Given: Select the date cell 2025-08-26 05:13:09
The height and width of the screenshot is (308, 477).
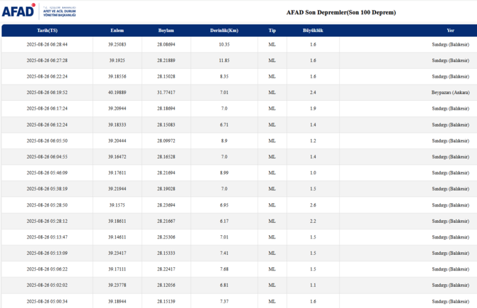Looking at the screenshot, I should coord(47,253).
